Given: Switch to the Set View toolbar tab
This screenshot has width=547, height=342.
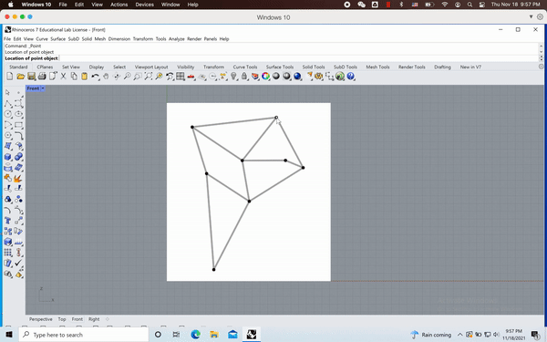Looking at the screenshot, I should pyautogui.click(x=71, y=67).
